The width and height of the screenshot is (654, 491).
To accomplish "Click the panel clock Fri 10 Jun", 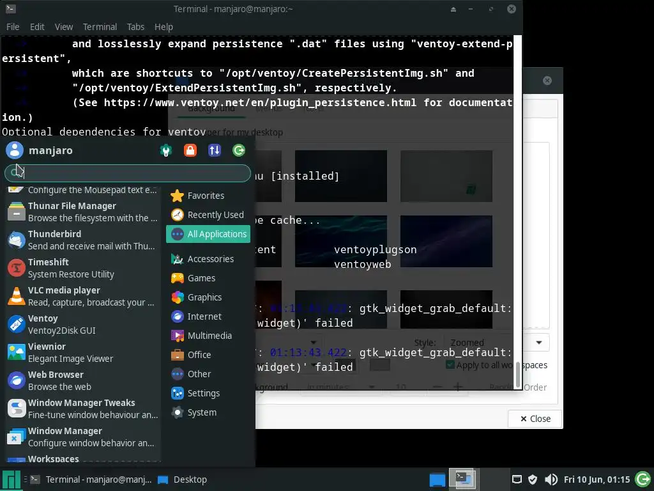I will [x=597, y=479].
